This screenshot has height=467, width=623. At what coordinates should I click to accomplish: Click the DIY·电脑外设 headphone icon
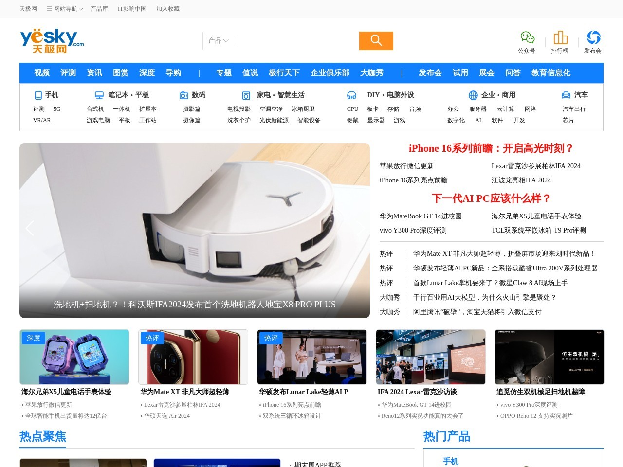(x=352, y=95)
